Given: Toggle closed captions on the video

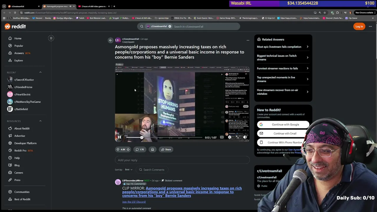Looking at the screenshot, I should tap(222, 138).
